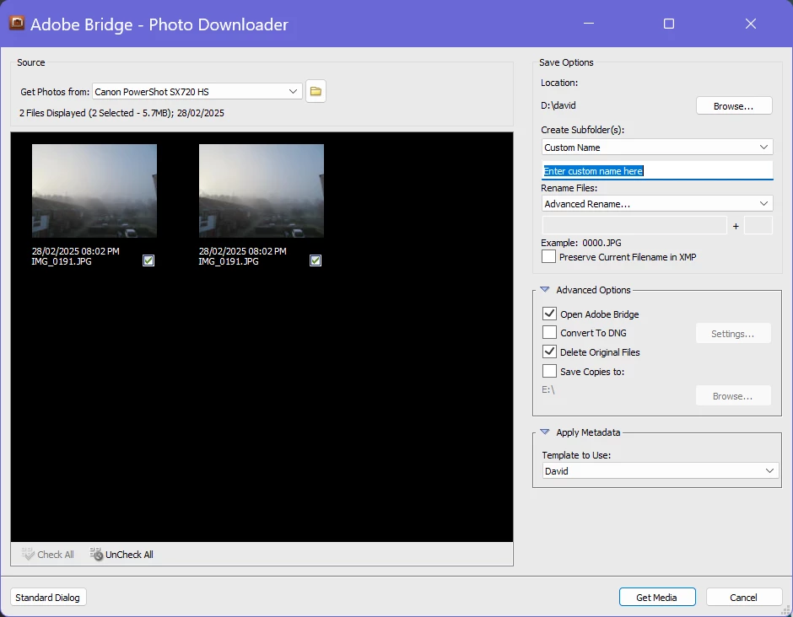Screen dimensions: 793x617
Task: Open the Rename Files dropdown
Action: click(657, 204)
